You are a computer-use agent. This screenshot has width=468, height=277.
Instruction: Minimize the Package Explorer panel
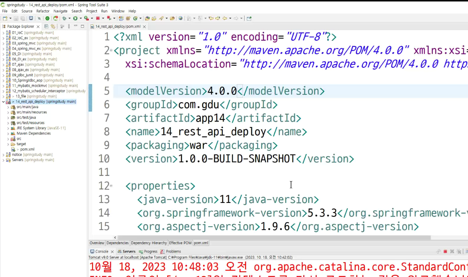click(x=75, y=26)
